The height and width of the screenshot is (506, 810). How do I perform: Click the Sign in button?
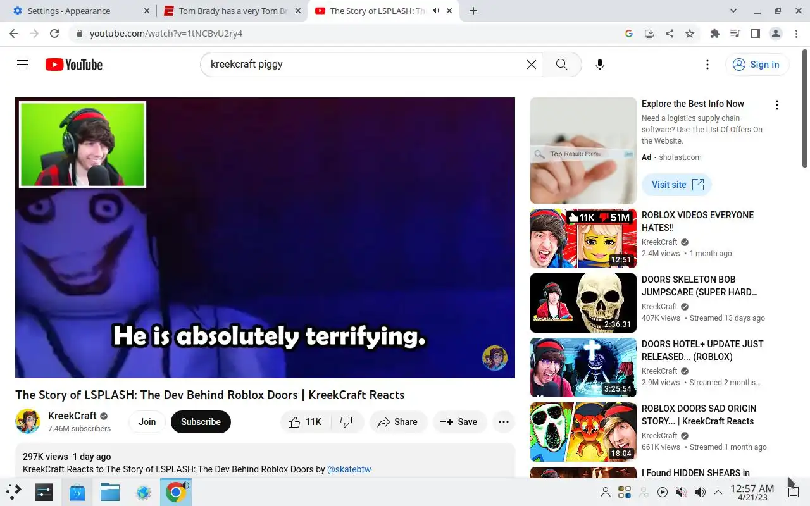tap(757, 64)
